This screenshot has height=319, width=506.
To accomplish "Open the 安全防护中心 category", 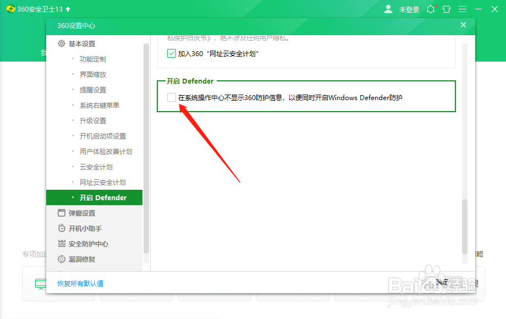I will click(x=89, y=244).
